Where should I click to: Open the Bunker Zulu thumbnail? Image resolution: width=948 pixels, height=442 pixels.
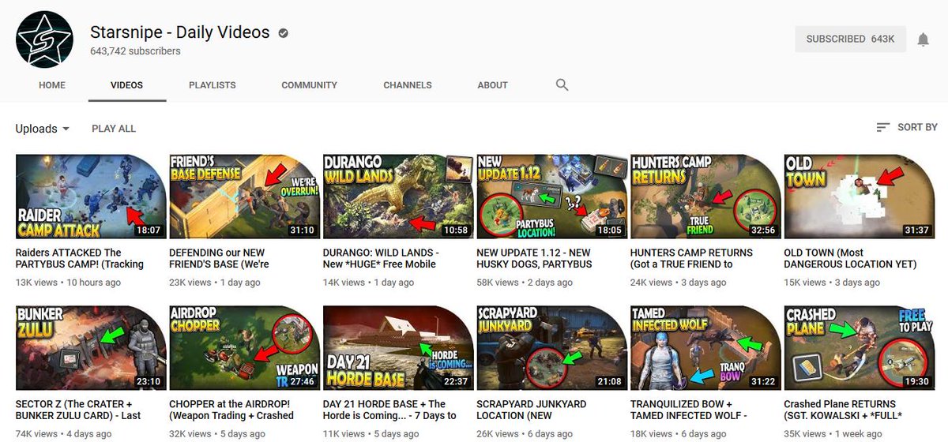pos(91,349)
